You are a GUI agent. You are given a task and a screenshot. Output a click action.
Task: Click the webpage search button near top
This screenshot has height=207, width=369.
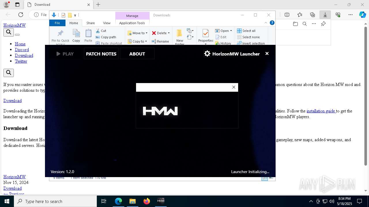point(9,32)
